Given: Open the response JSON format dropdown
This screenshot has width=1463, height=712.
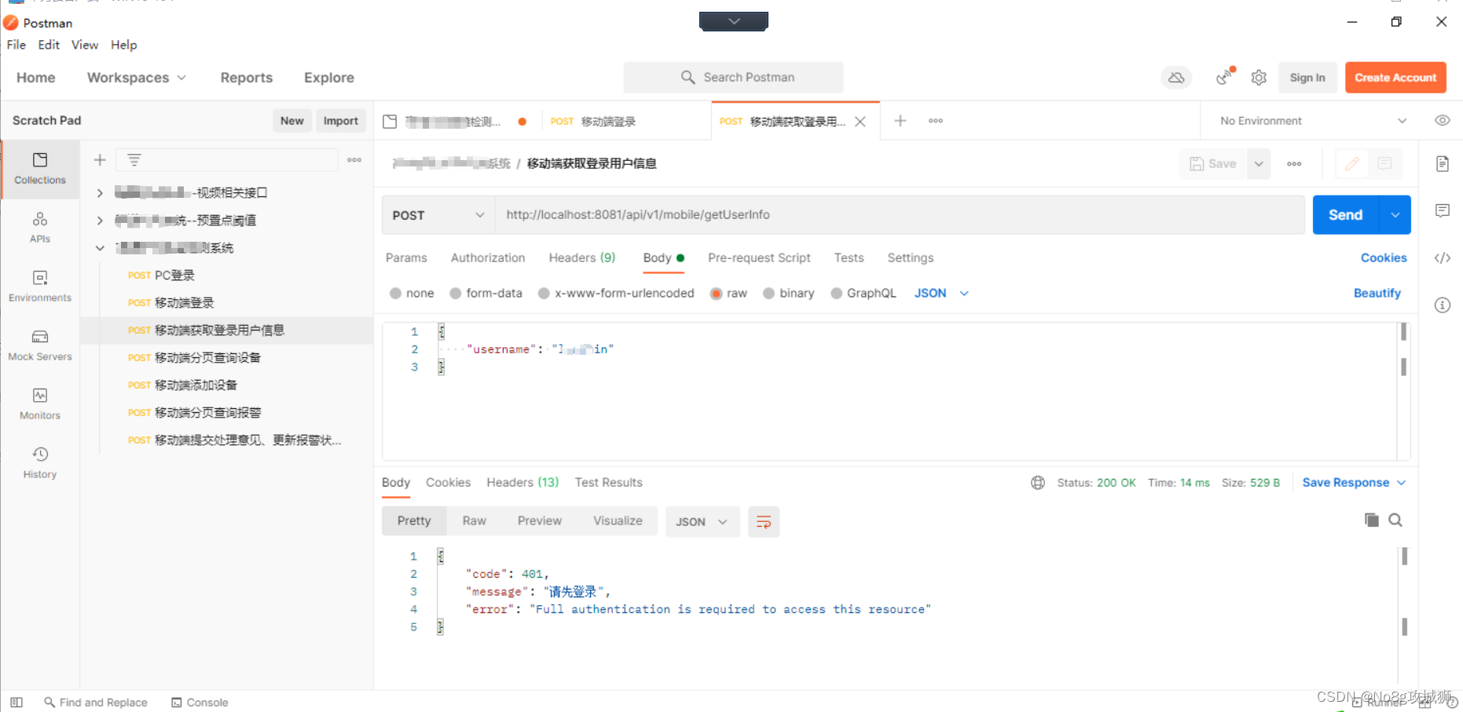Looking at the screenshot, I should click(702, 522).
